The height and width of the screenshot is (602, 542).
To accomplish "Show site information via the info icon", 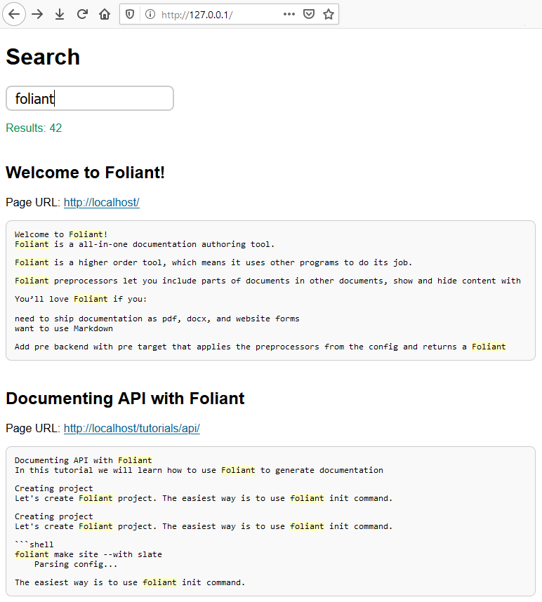I will click(x=150, y=15).
